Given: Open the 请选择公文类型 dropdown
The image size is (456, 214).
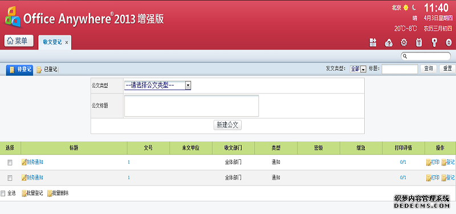Looking at the screenshot, I should tap(157, 85).
